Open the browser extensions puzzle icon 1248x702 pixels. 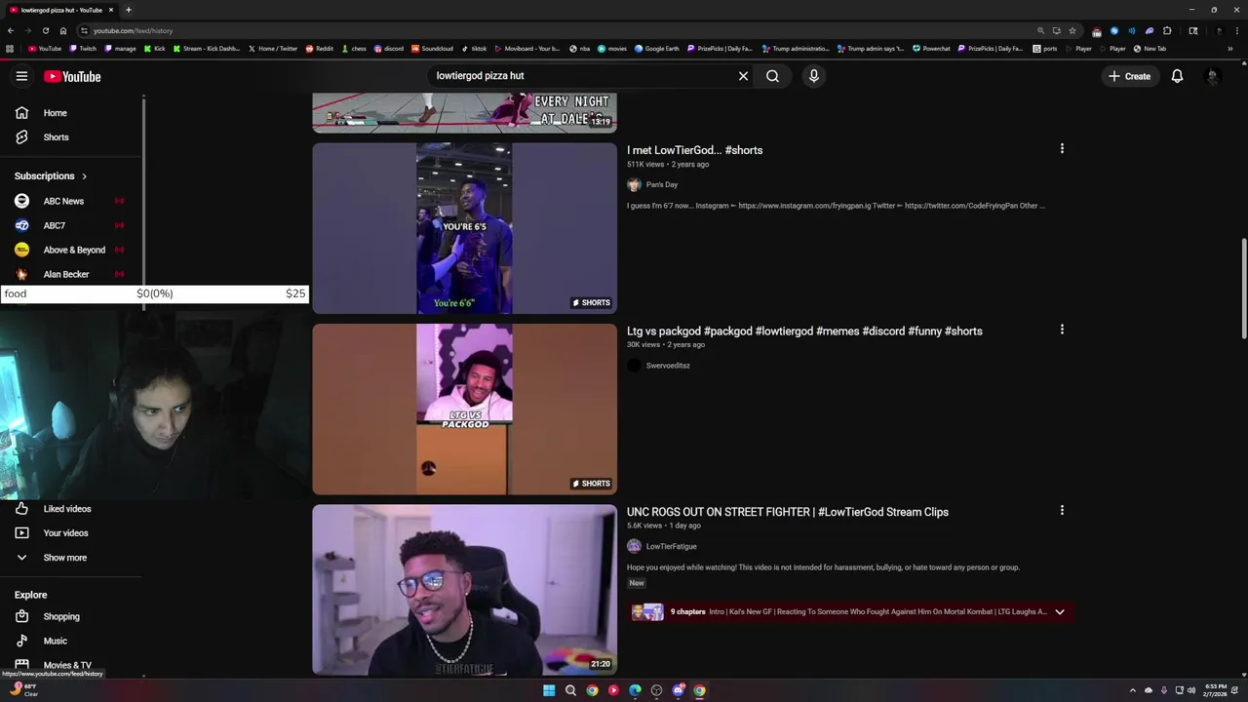tap(1167, 30)
